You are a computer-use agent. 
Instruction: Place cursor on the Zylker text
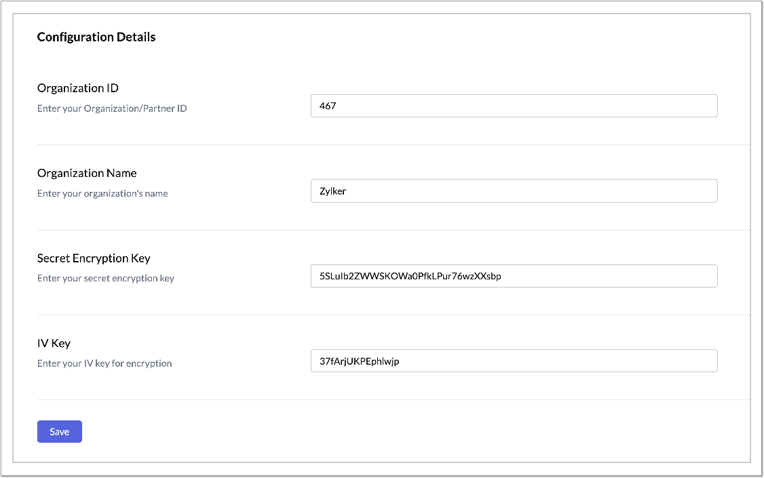pyautogui.click(x=333, y=191)
